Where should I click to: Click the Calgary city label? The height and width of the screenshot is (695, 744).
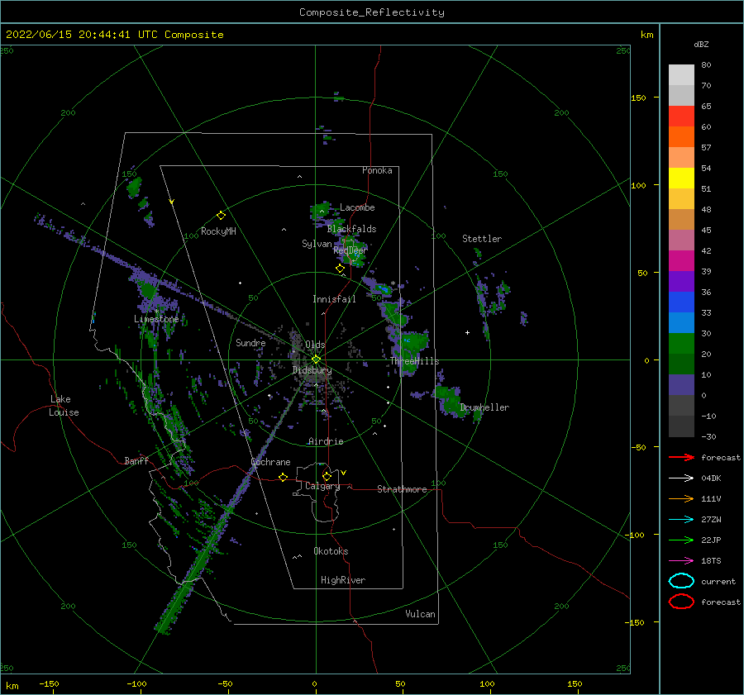click(322, 486)
